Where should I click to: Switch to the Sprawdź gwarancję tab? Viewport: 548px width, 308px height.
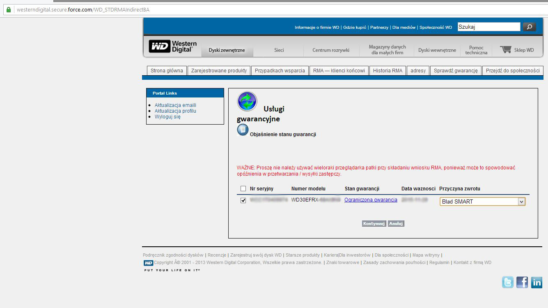pyautogui.click(x=456, y=71)
